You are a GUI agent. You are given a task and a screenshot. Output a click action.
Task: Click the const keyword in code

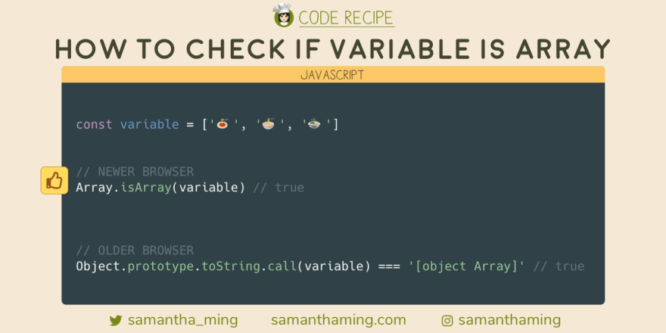click(95, 124)
